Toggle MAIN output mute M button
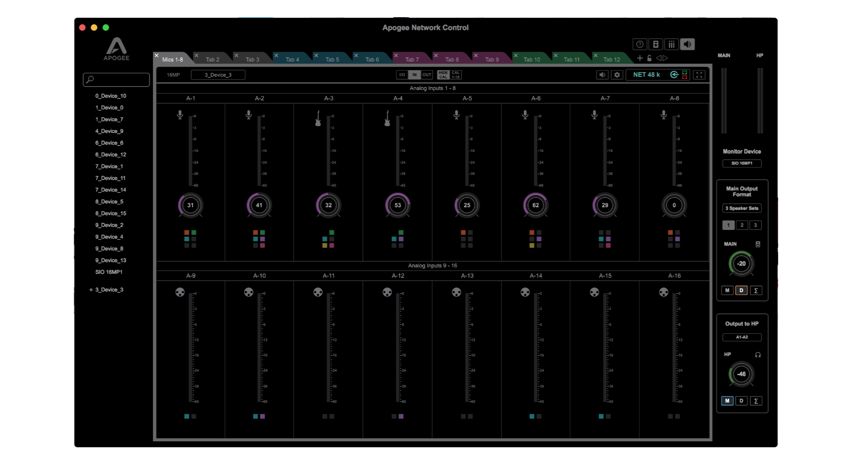 [x=727, y=291]
